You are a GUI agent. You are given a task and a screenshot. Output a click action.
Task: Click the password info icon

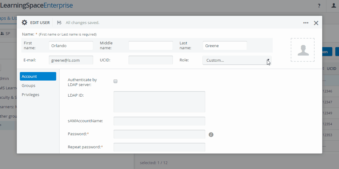211,135
